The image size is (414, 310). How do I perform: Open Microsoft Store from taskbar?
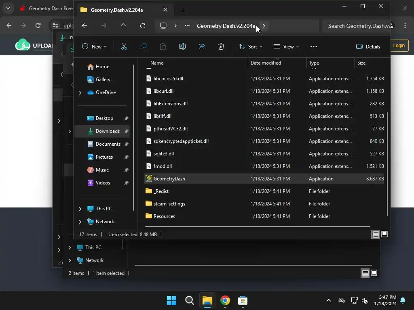coord(243,300)
